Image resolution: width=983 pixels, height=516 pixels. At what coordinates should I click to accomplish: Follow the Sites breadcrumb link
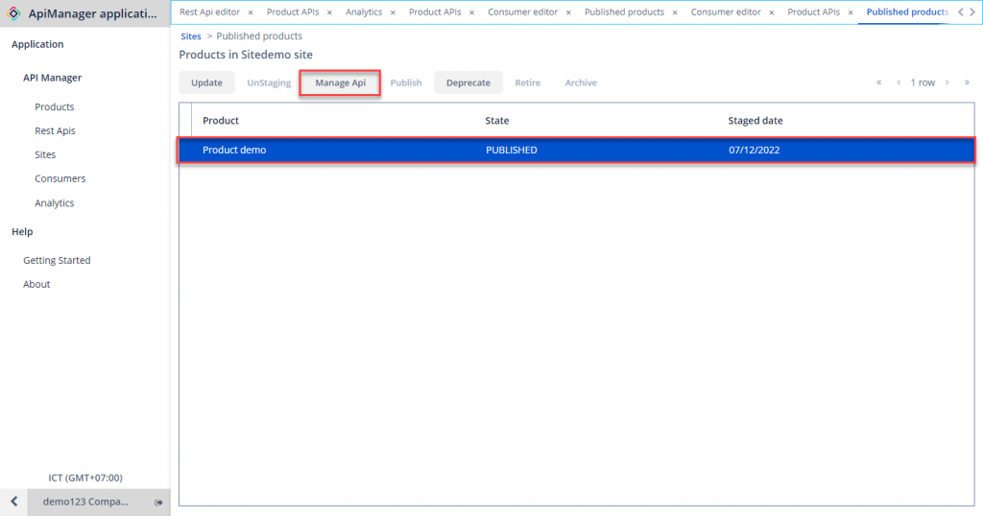coord(191,36)
